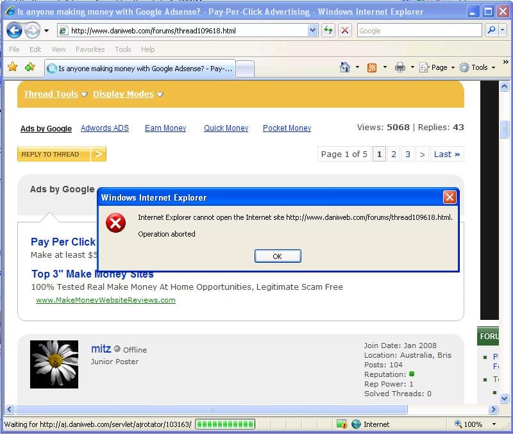Expand the address bar history dropdown

[x=313, y=31]
